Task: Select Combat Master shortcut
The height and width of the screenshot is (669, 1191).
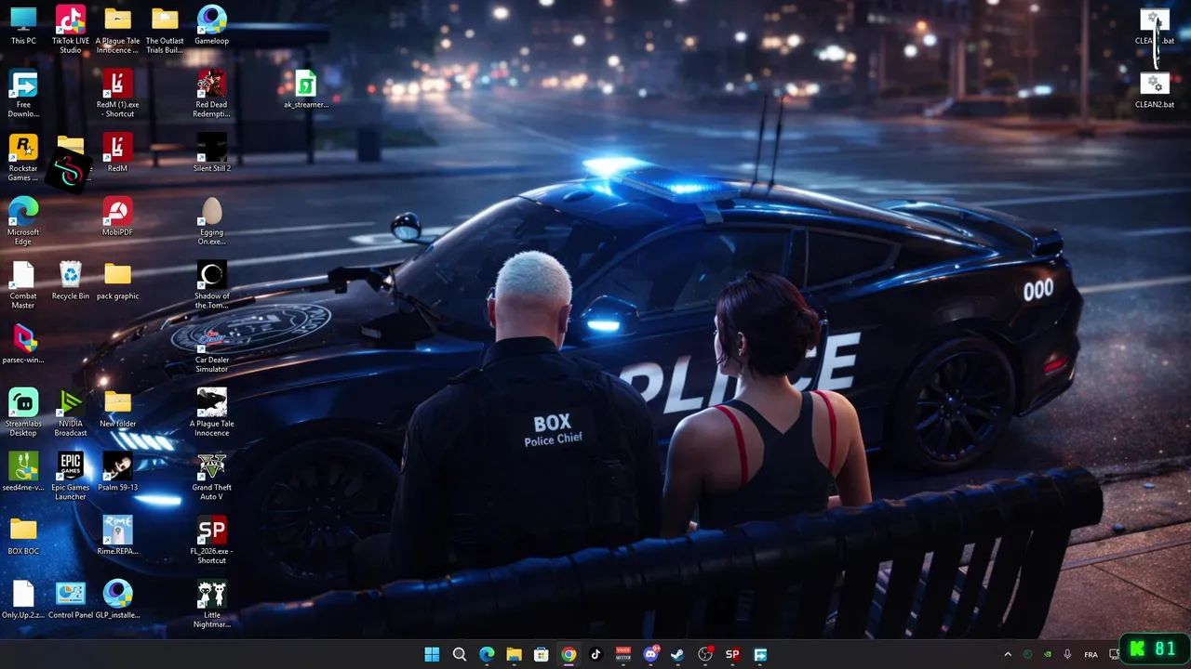Action: (x=23, y=285)
